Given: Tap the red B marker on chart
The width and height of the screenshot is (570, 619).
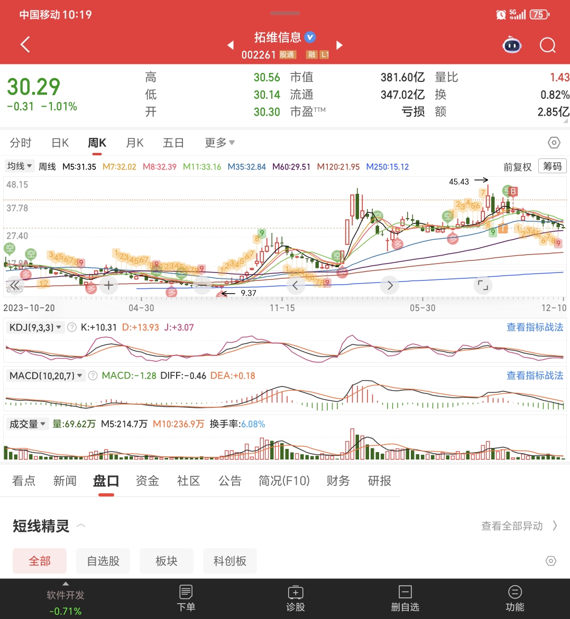Looking at the screenshot, I should point(513,192).
